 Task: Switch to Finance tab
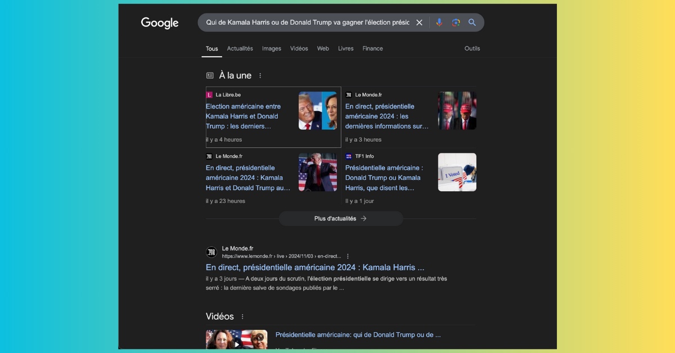[372, 49]
